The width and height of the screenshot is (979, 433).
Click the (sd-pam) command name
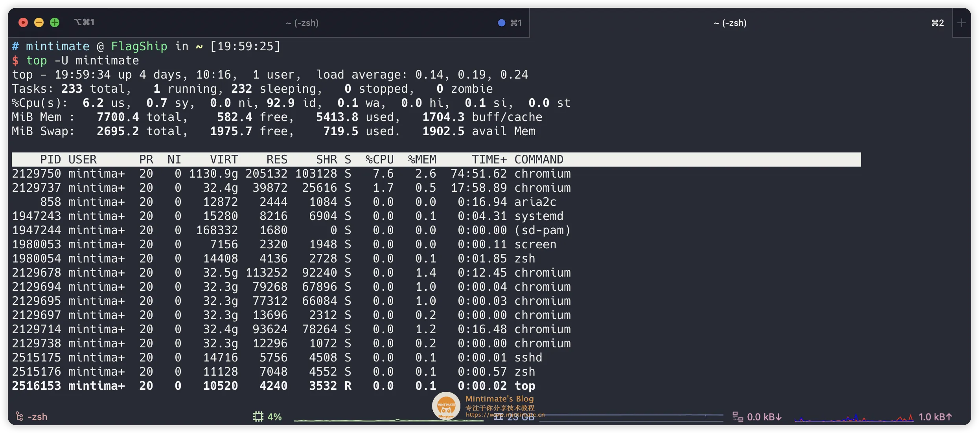[542, 230]
